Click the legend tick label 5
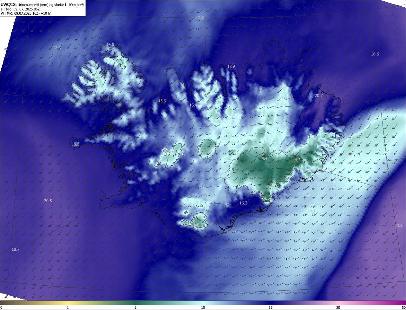The height and width of the screenshot is (310, 406). 135,307
